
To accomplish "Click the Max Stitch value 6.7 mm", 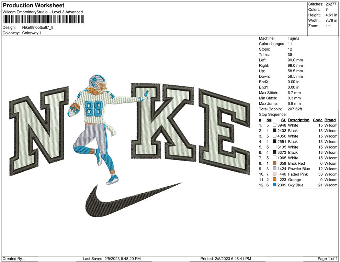I will click(x=294, y=93).
